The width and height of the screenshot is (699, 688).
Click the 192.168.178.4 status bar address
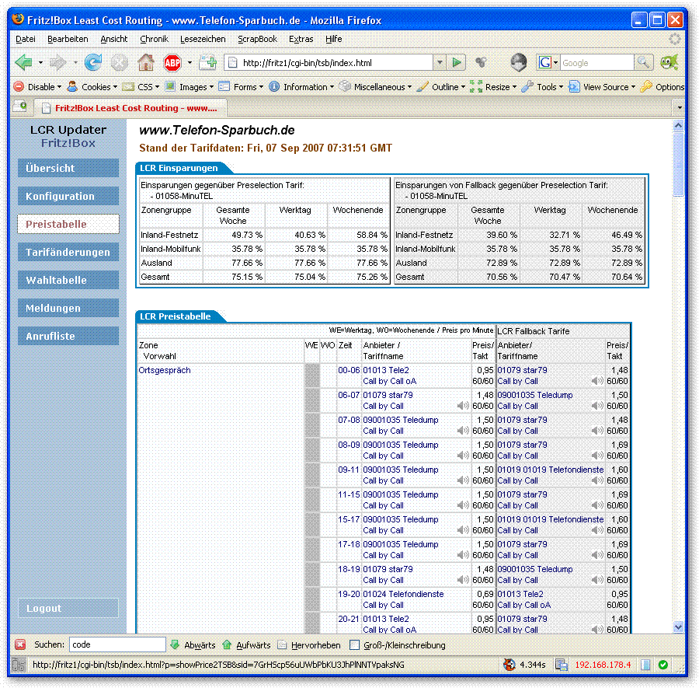tap(603, 665)
